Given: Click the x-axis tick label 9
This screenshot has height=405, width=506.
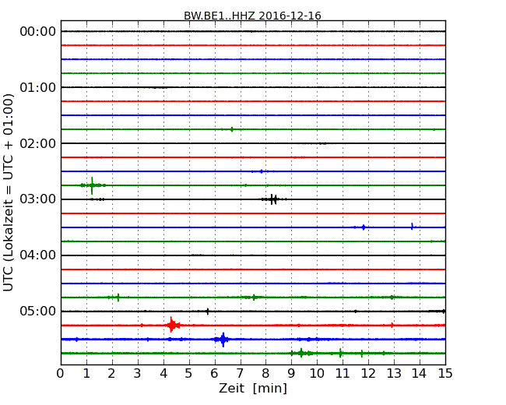Looking at the screenshot, I should 291,374.
